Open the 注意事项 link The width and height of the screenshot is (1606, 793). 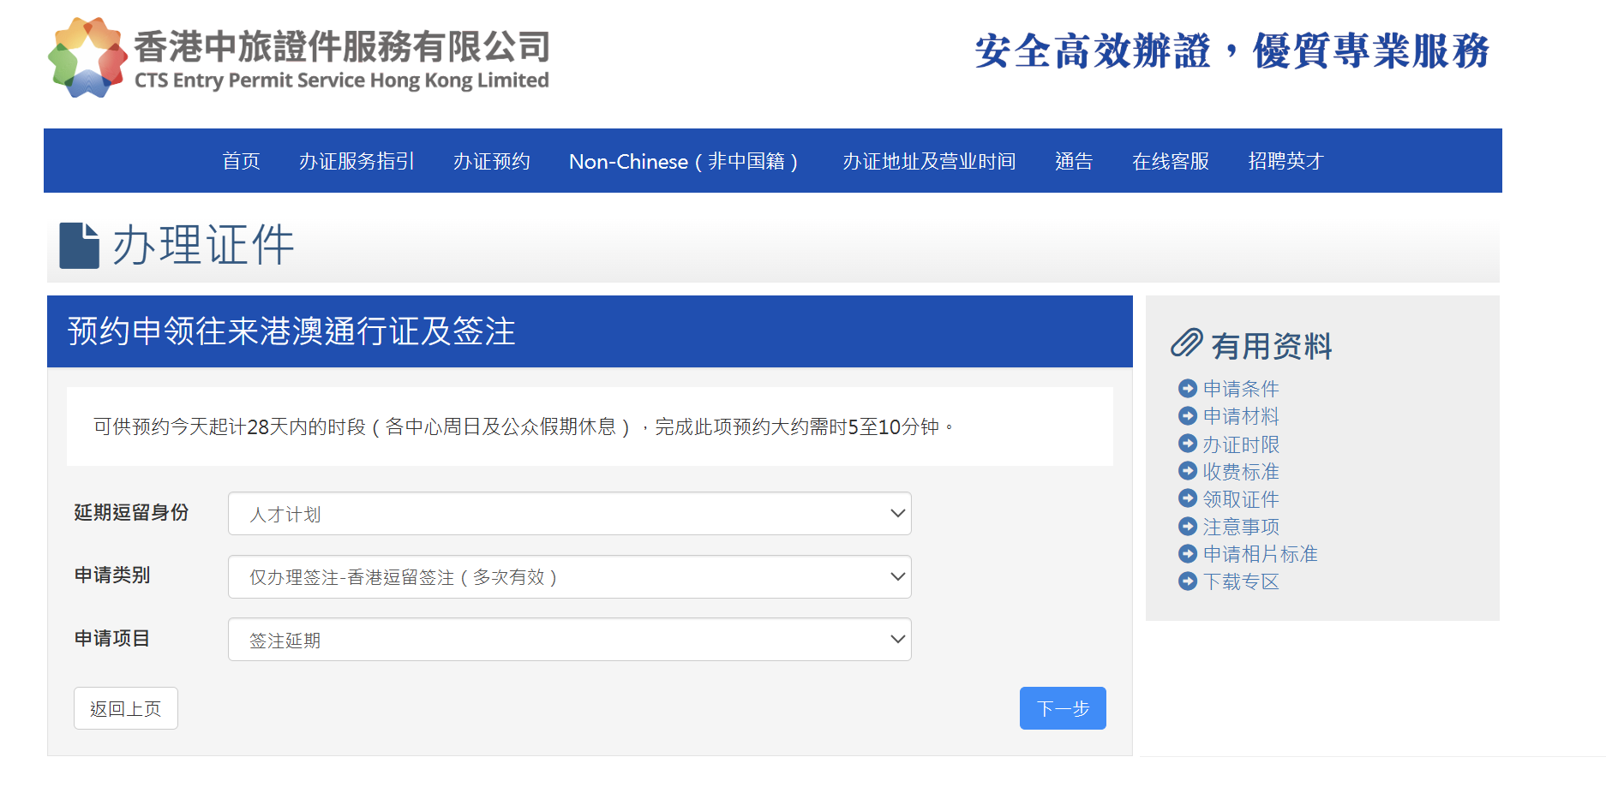pyautogui.click(x=1240, y=527)
